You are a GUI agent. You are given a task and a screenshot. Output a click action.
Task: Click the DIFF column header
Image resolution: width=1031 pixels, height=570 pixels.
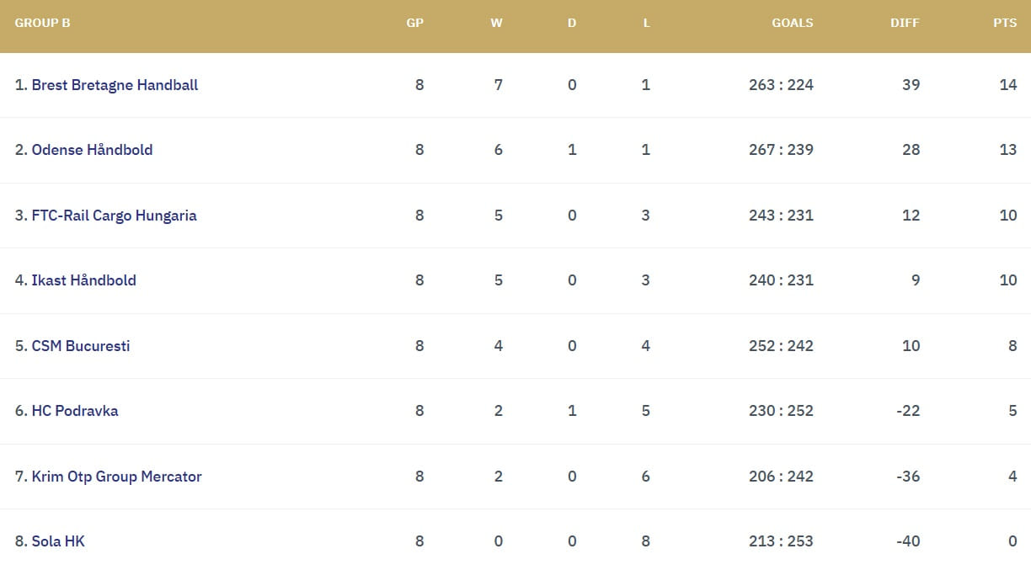coord(905,24)
